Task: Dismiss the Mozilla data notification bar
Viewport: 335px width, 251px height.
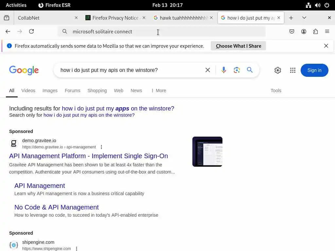Action: (x=326, y=46)
